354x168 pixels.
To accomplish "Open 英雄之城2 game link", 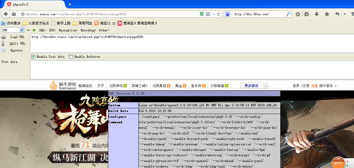I will [140, 86].
